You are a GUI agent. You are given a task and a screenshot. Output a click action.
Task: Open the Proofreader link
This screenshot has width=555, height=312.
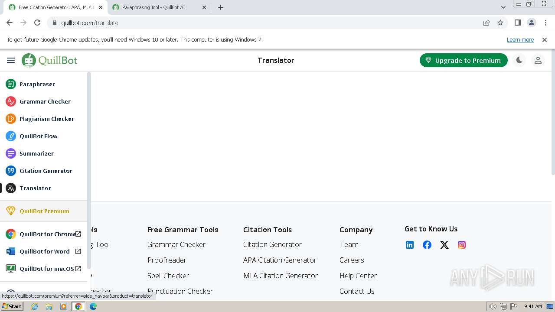(167, 260)
